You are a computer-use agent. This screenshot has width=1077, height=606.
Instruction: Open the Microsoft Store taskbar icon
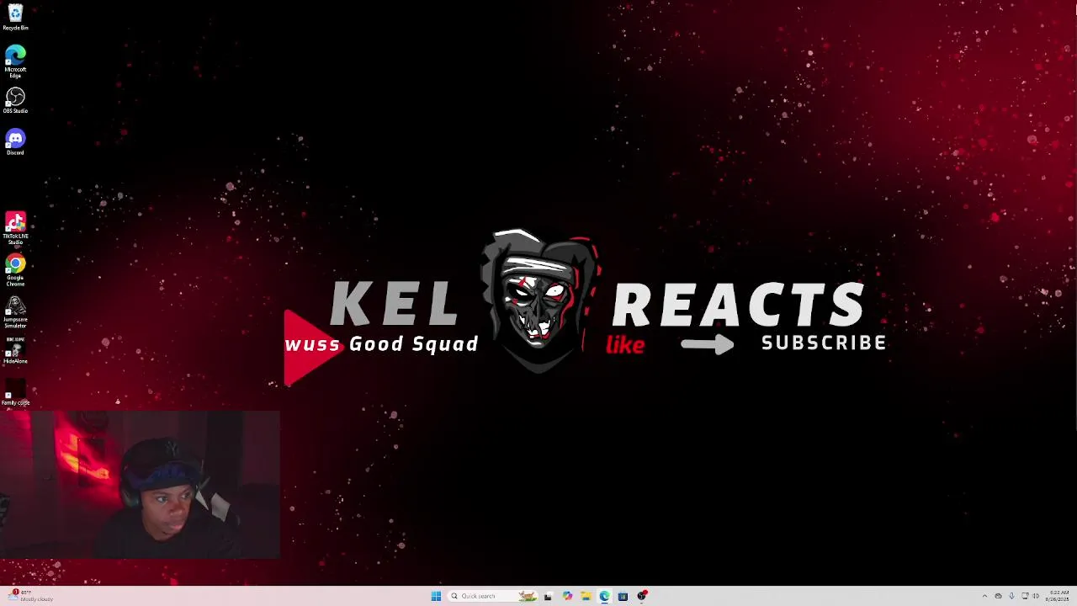click(x=623, y=596)
